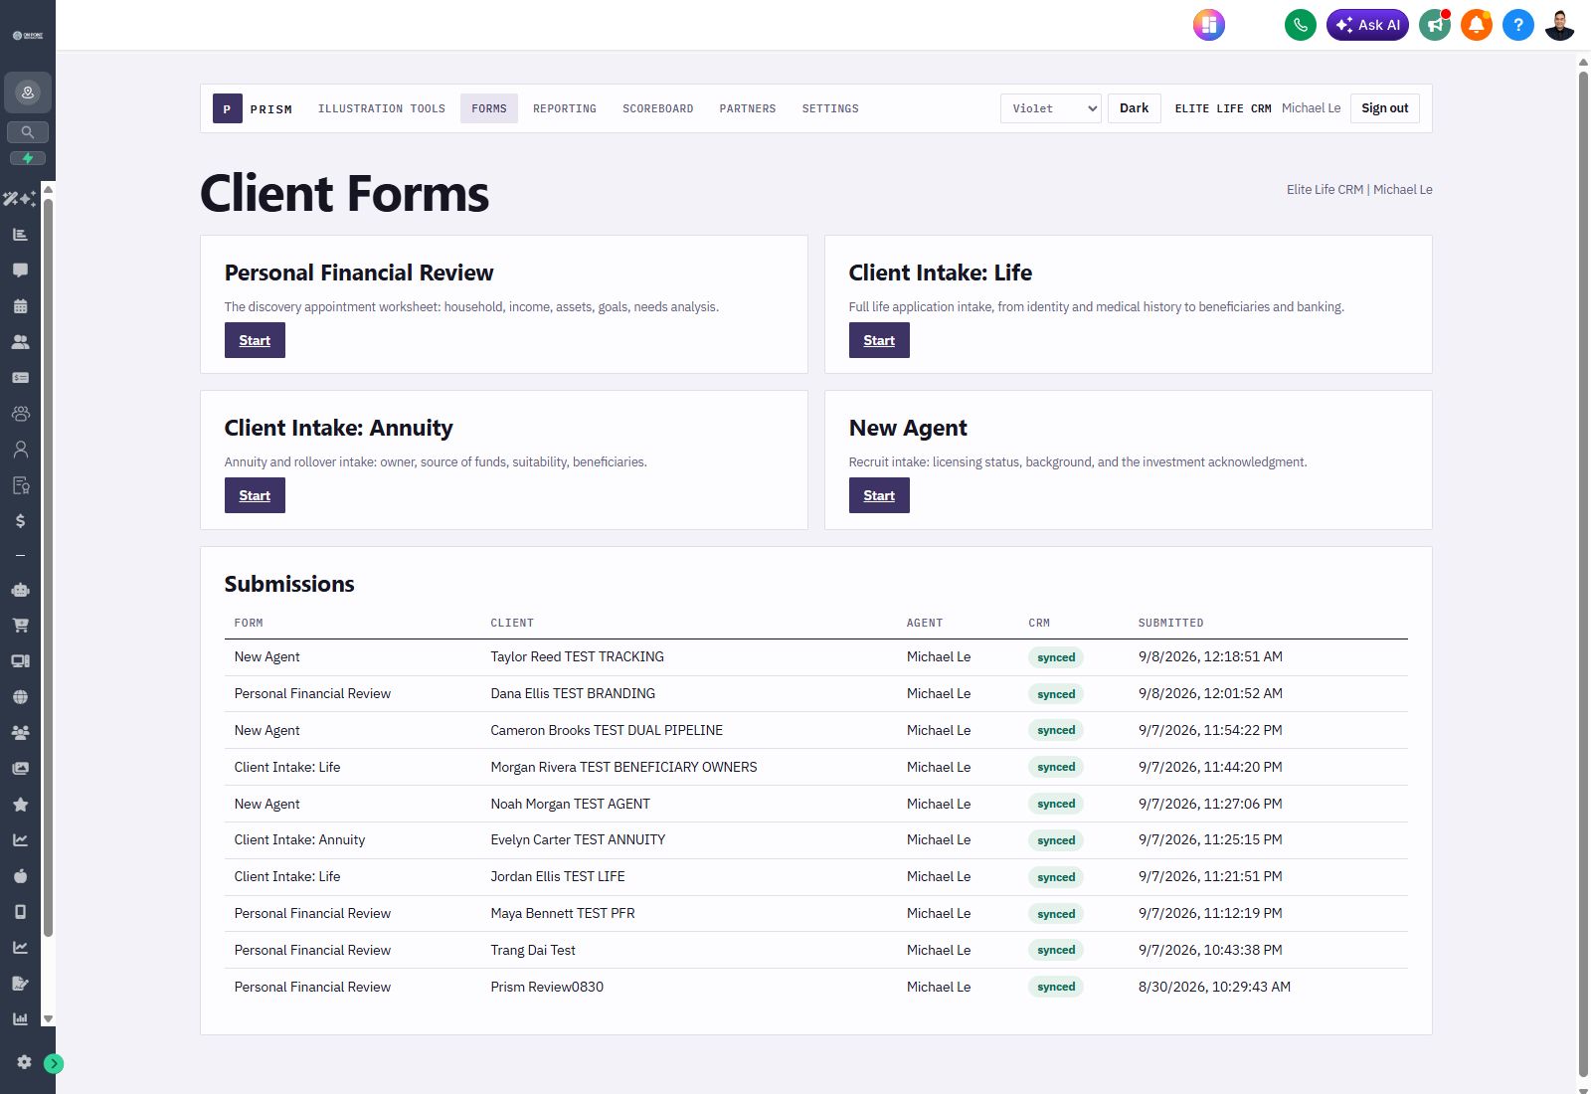Click the green lightning quick actions icon

coord(28,158)
